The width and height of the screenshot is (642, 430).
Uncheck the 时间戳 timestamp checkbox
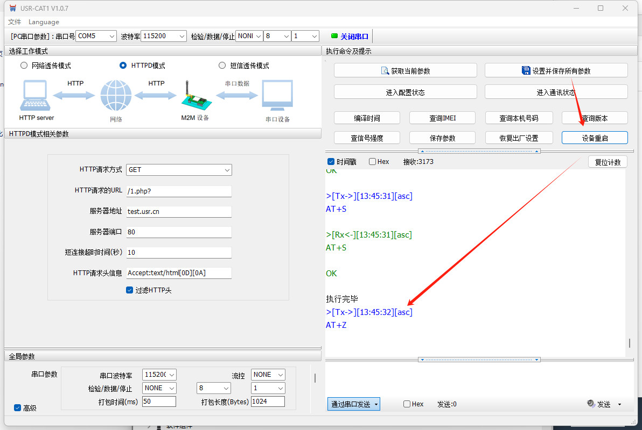[331, 162]
